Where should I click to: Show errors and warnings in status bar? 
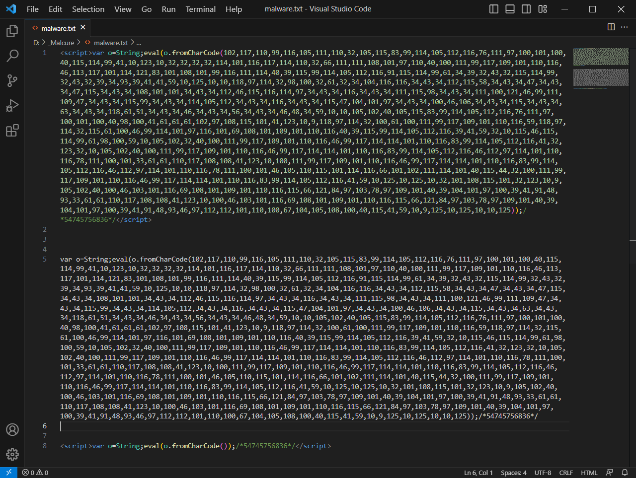pos(35,473)
